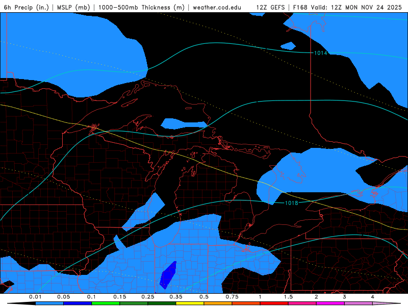The width and height of the screenshot is (408, 306).
Task: Click the '1000-500mb Thickness (m)' header text
Action: [141, 7]
